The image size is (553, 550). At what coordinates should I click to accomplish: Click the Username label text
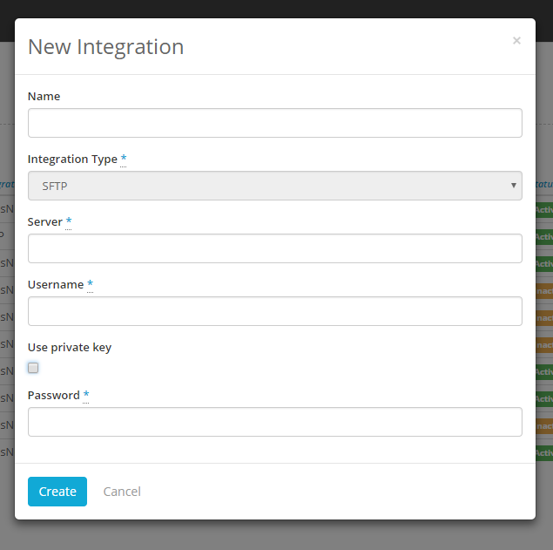coord(56,285)
